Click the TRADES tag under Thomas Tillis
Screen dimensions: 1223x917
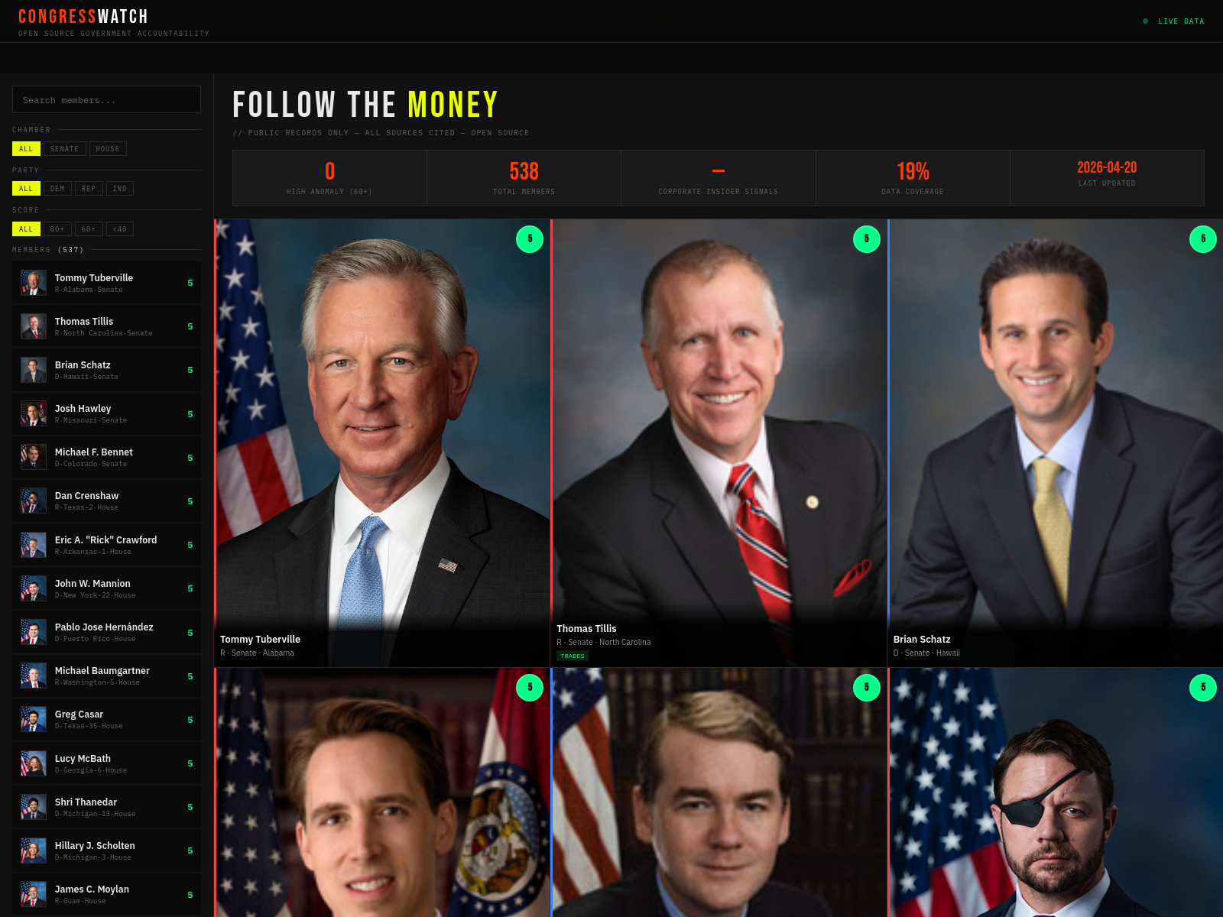click(572, 656)
